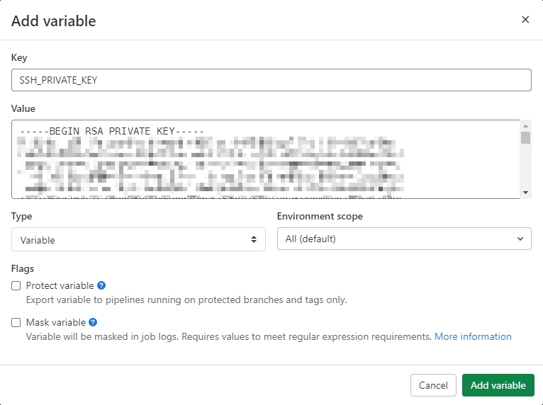Click the Value box scrollbar up arrow
The image size is (543, 405).
pyautogui.click(x=525, y=126)
